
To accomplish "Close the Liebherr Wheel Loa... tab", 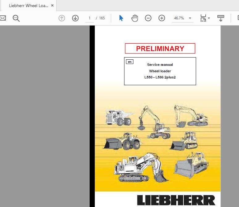I will pyautogui.click(x=52, y=6).
